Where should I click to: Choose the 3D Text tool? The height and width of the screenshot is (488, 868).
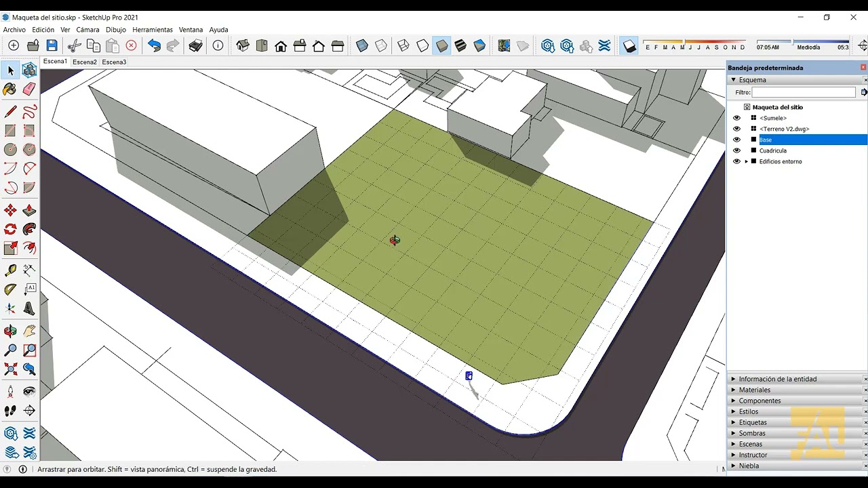(29, 308)
